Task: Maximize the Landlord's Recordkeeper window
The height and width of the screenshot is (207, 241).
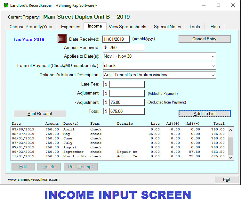Action: (x=218, y=5)
